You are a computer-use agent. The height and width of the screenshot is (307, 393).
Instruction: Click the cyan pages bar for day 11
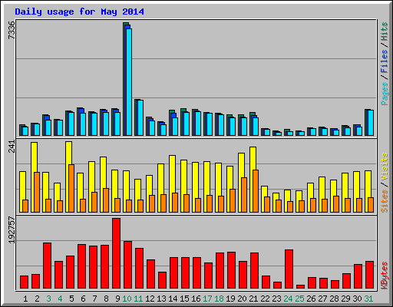(x=140, y=117)
